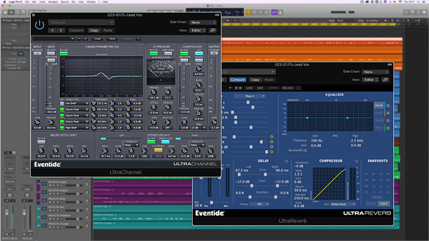Open the Plate 1 reverb type dropdown

(250, 96)
